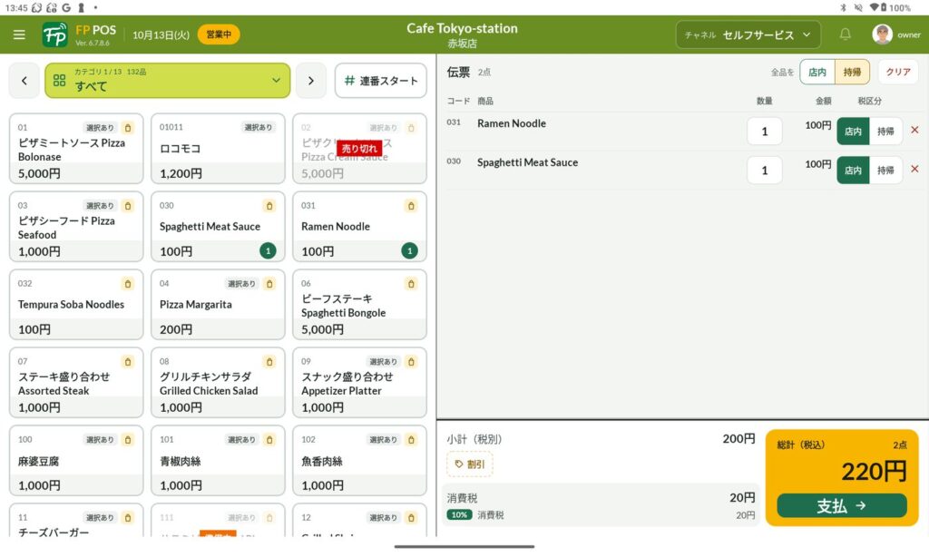
Task: Apply a discount with 割引
Action: [x=470, y=464]
